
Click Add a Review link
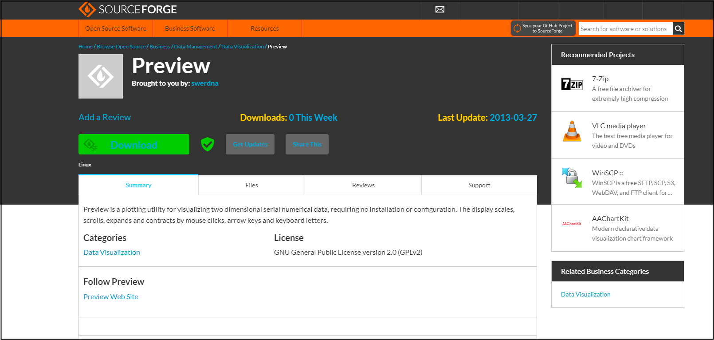(105, 117)
